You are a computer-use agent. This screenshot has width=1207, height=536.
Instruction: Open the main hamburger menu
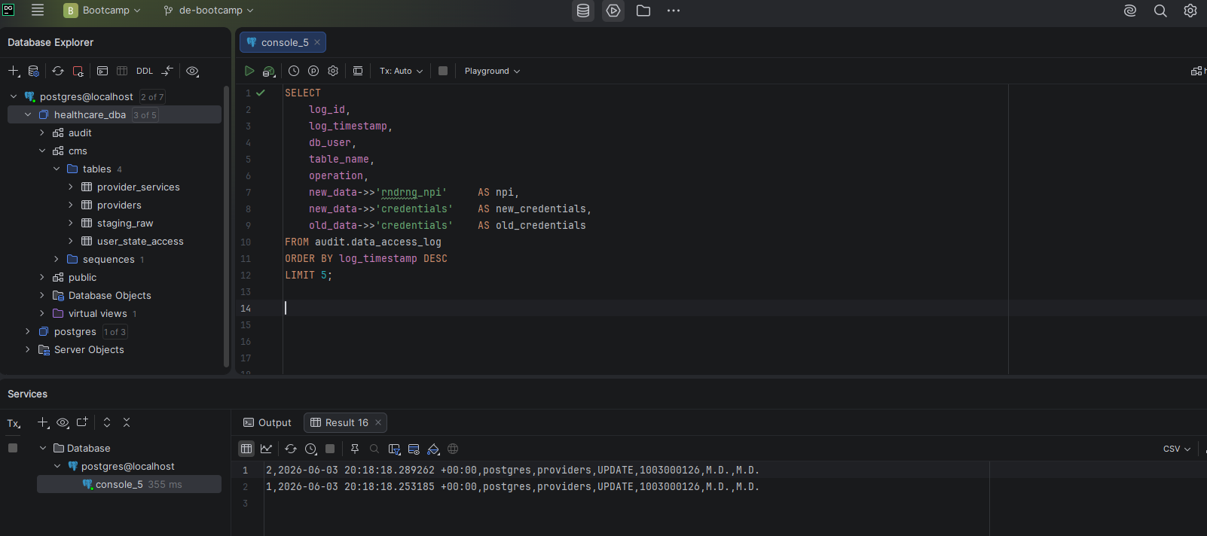pyautogui.click(x=38, y=11)
